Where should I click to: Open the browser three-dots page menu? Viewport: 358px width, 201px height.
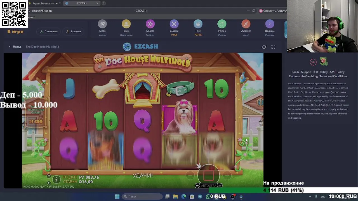(x=248, y=11)
